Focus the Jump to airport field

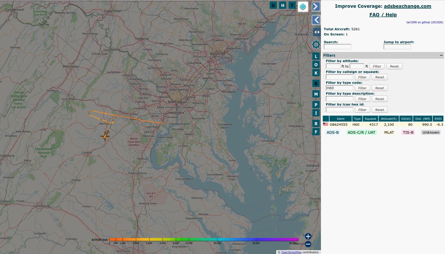[397, 47]
